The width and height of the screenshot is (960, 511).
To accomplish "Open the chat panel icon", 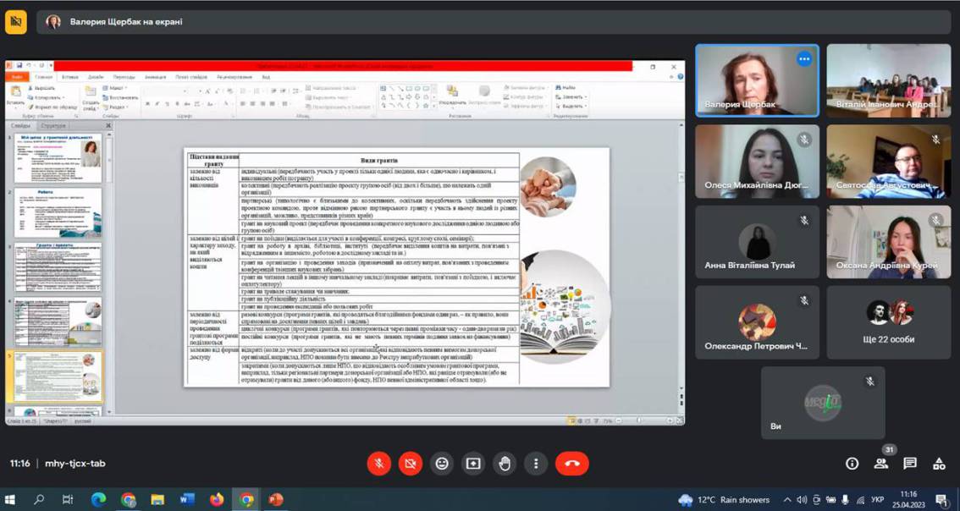I will coord(910,464).
